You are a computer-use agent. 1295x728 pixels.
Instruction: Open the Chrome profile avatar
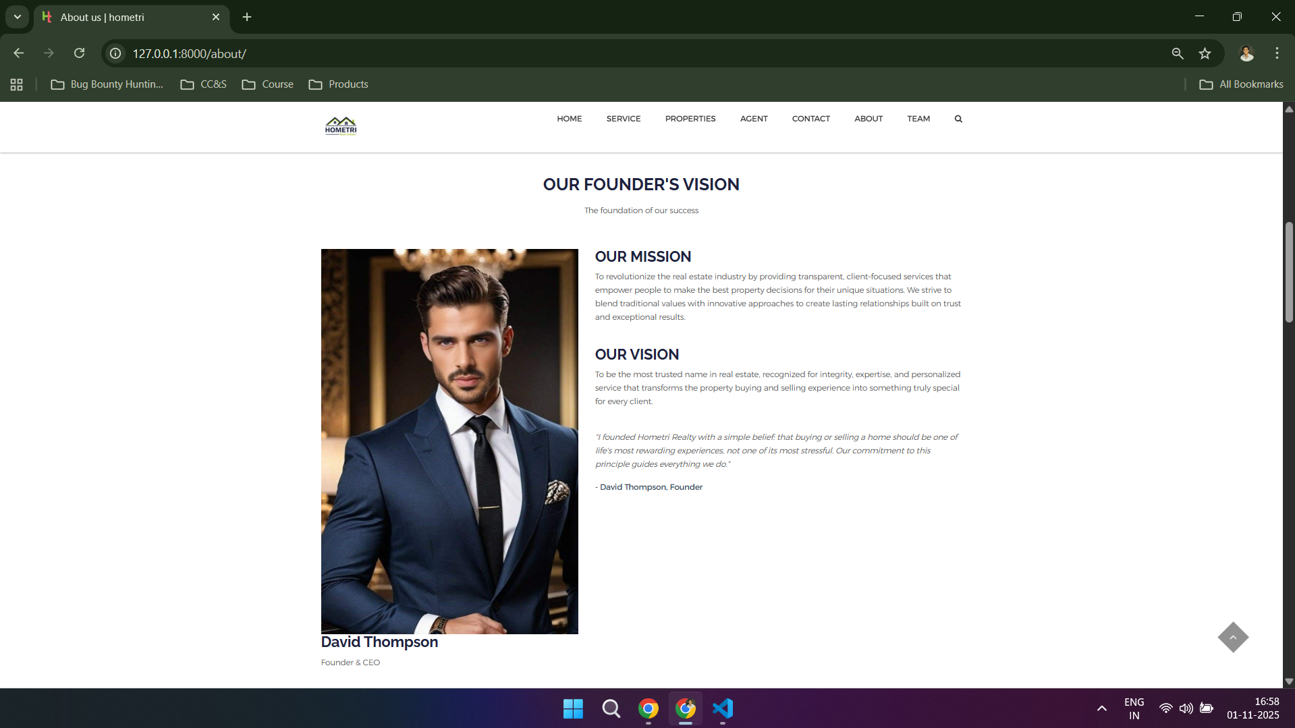1246,53
